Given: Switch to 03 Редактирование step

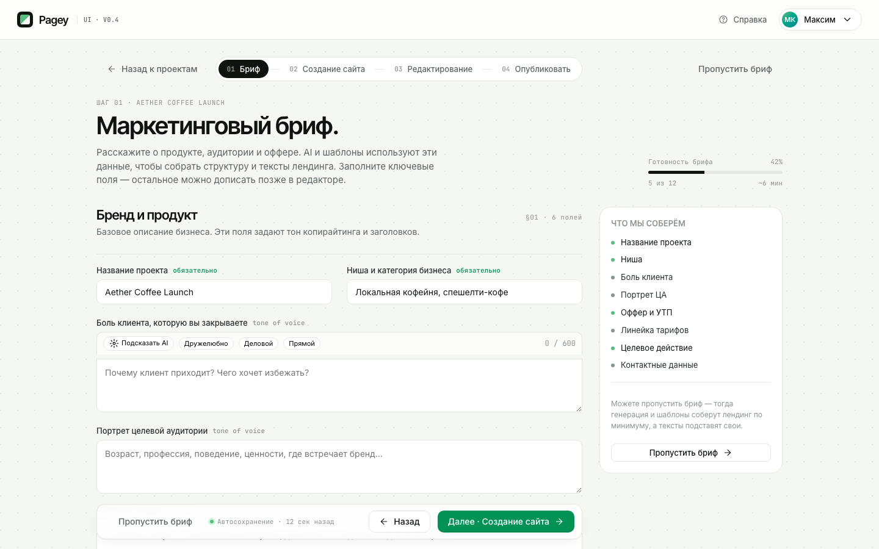Looking at the screenshot, I should pos(433,69).
